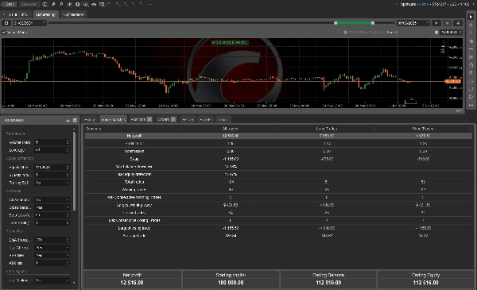Open the backtest end date dropdown

[413, 23]
